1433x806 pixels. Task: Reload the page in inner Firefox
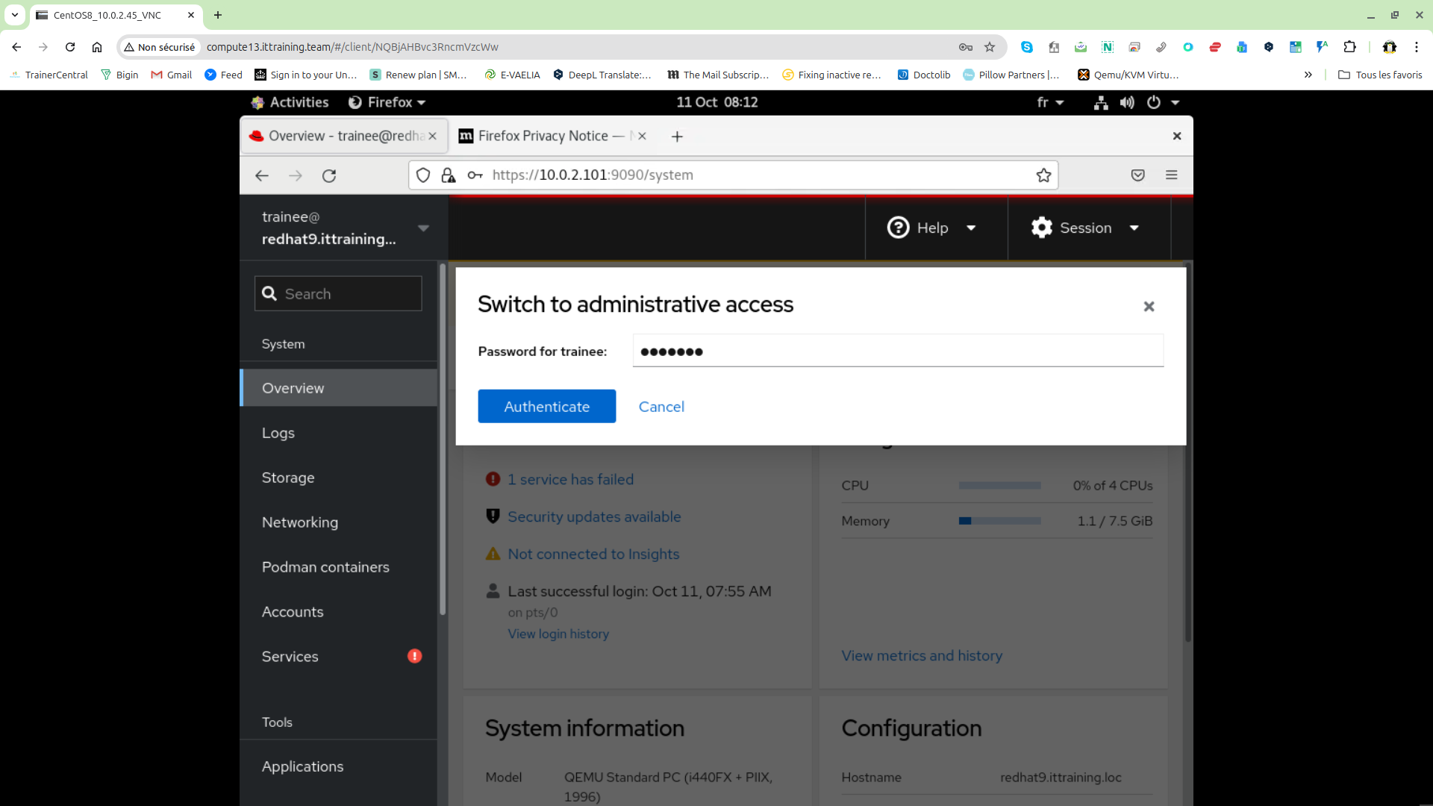[329, 175]
